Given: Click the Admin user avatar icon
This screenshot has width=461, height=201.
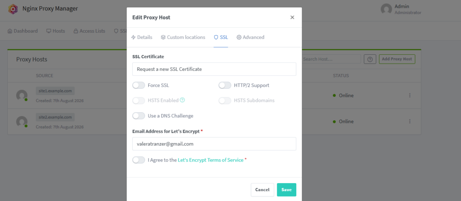Looking at the screenshot, I should tap(386, 9).
